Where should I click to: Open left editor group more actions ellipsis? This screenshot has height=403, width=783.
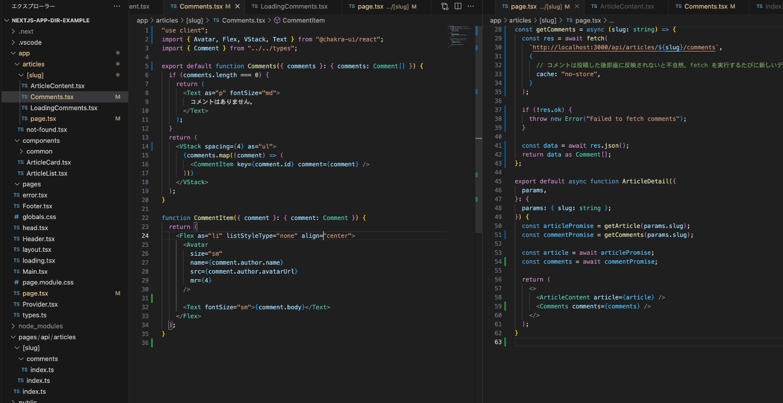point(471,7)
